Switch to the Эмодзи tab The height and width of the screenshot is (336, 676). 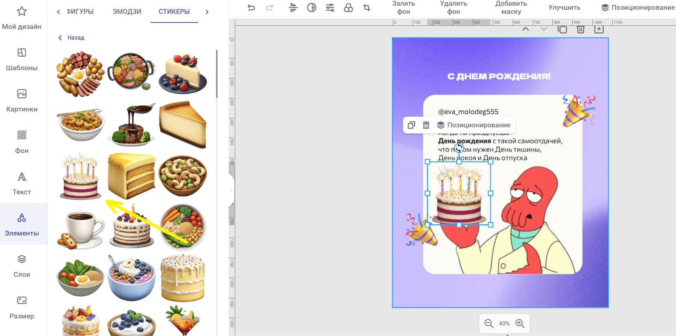click(127, 11)
